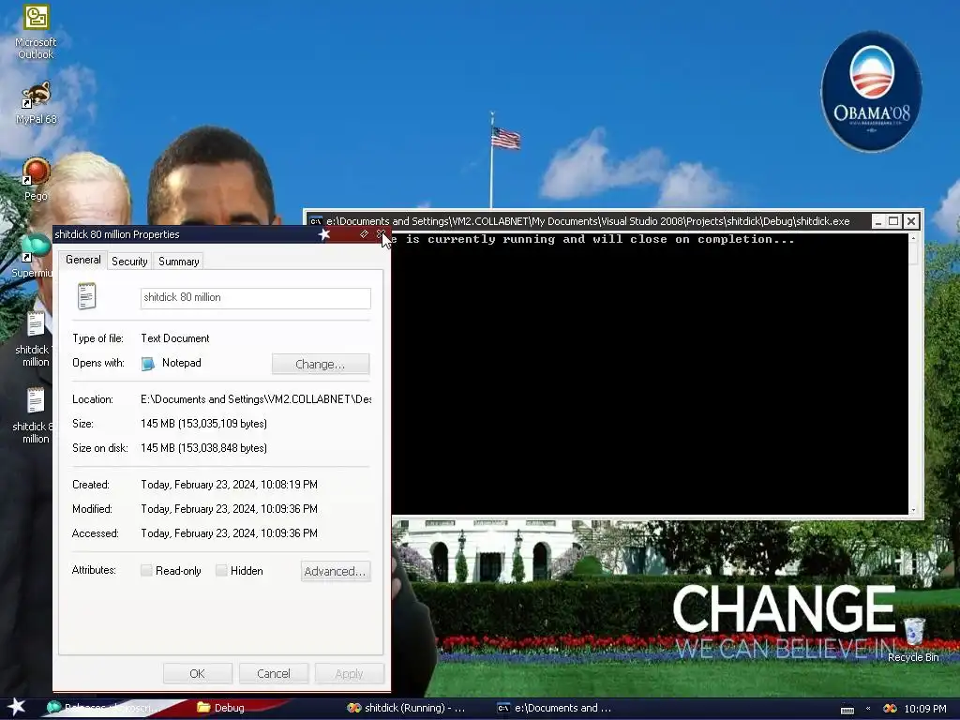Click the Apply button in Properties
The image size is (960, 720).
click(349, 673)
